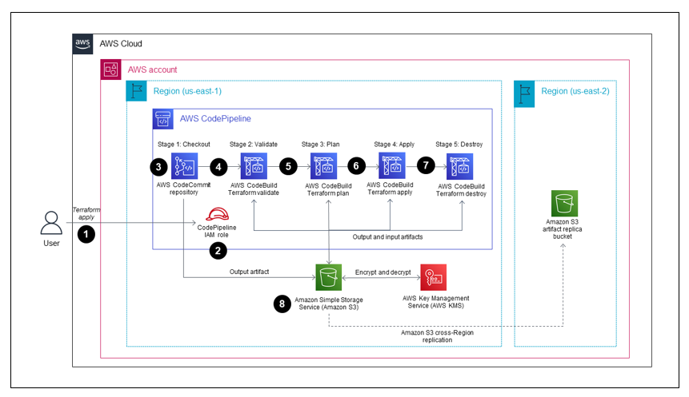Click the 'Output and input artifacts' text
This screenshot has width=689, height=397.
coord(387,237)
